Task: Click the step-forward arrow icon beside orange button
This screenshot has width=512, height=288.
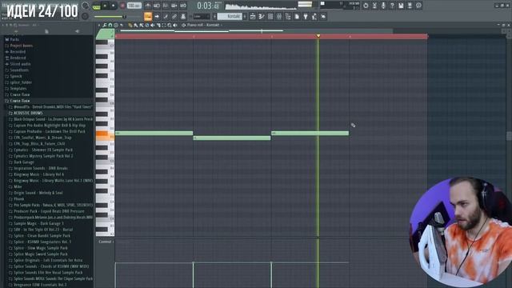Action: pyautogui.click(x=157, y=16)
